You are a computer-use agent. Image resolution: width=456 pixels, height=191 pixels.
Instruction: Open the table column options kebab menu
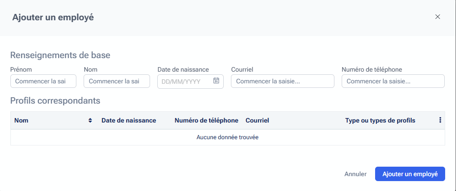pos(440,120)
